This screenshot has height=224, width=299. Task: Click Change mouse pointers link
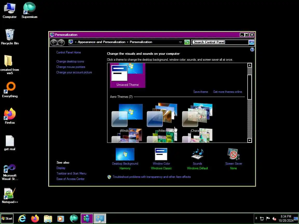coord(71,67)
